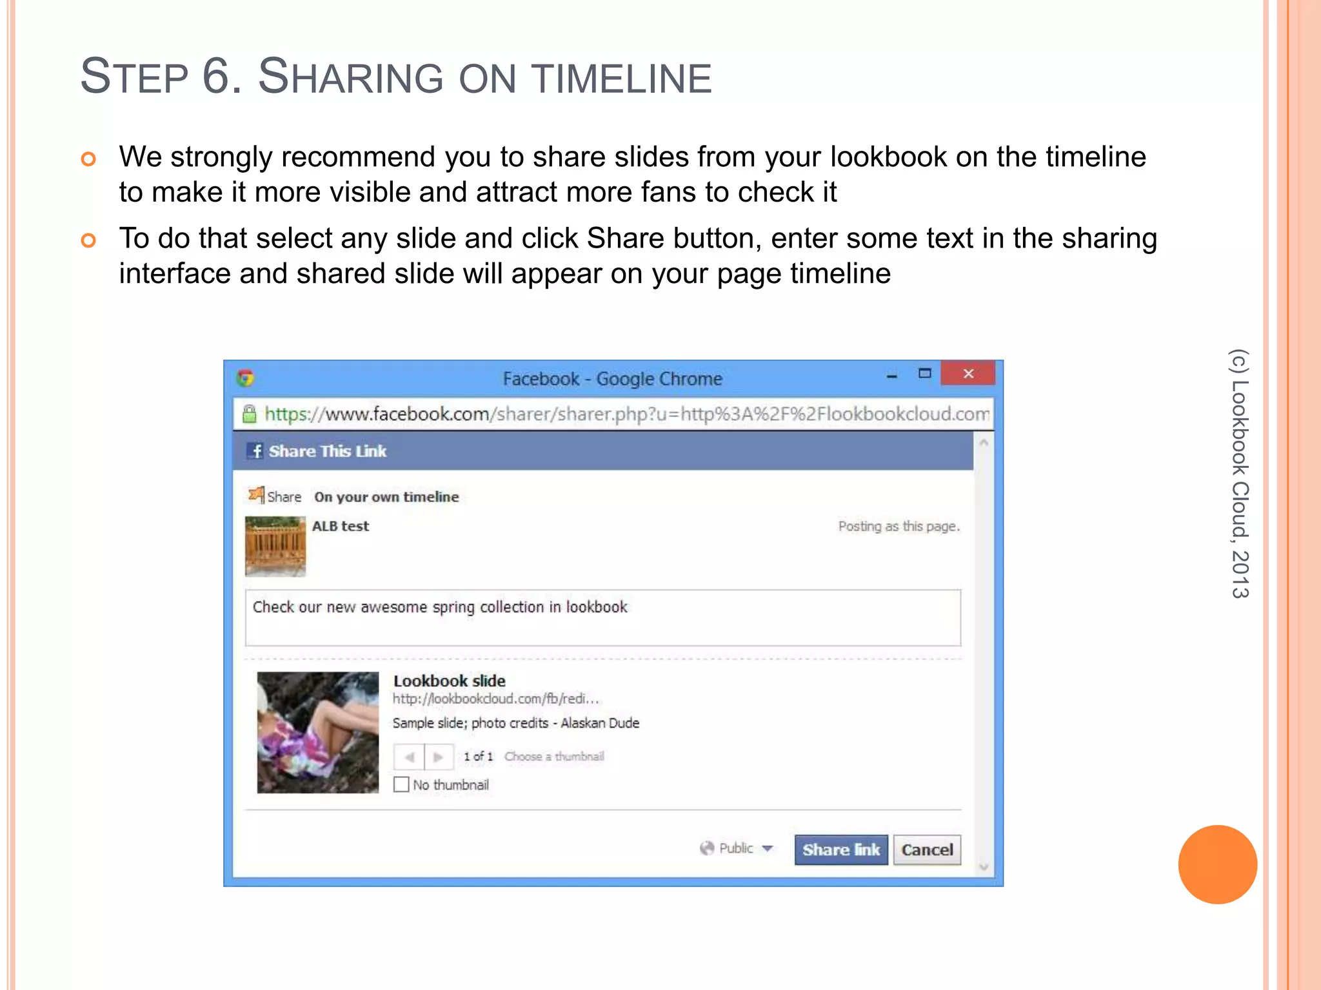Click the 1 of 1 thumbnail counter
The image size is (1321, 990).
tap(478, 757)
